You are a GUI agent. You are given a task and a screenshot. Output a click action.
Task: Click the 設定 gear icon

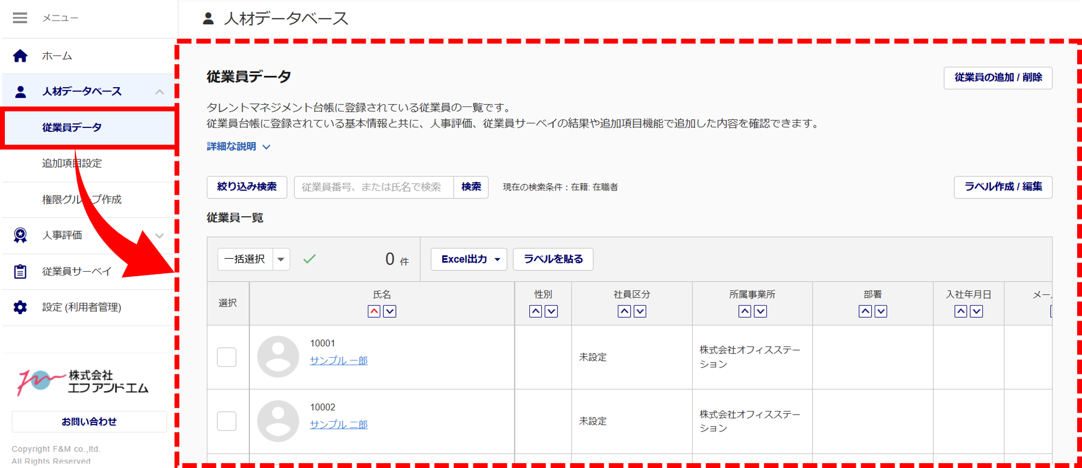tap(20, 307)
